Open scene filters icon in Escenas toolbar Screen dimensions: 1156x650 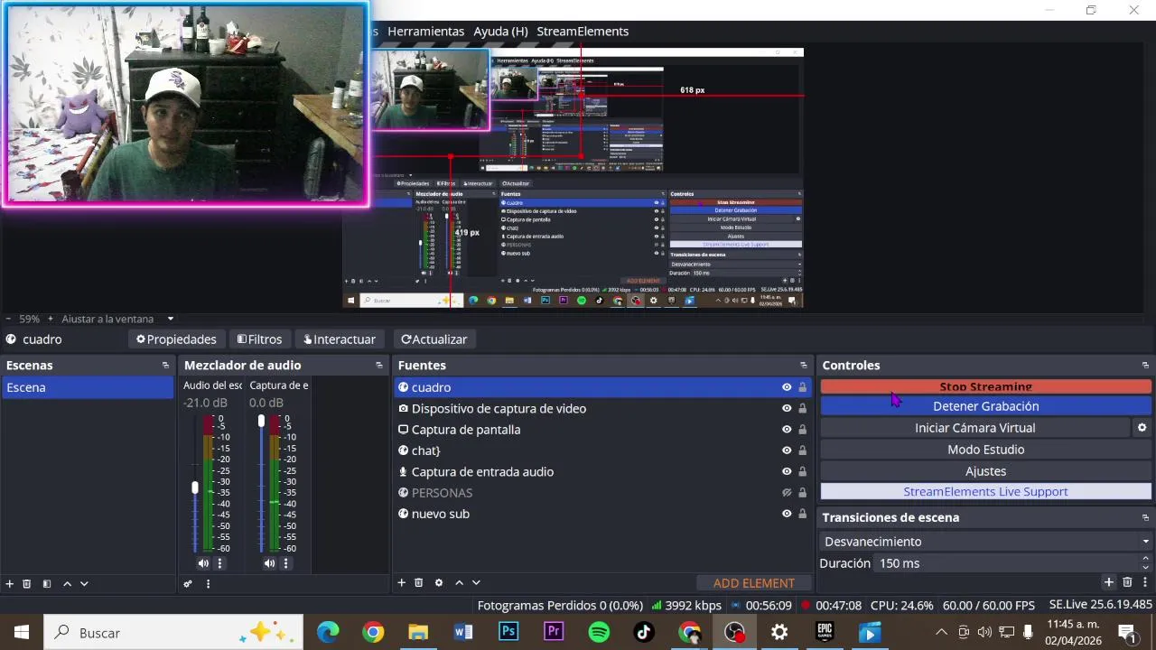click(47, 584)
